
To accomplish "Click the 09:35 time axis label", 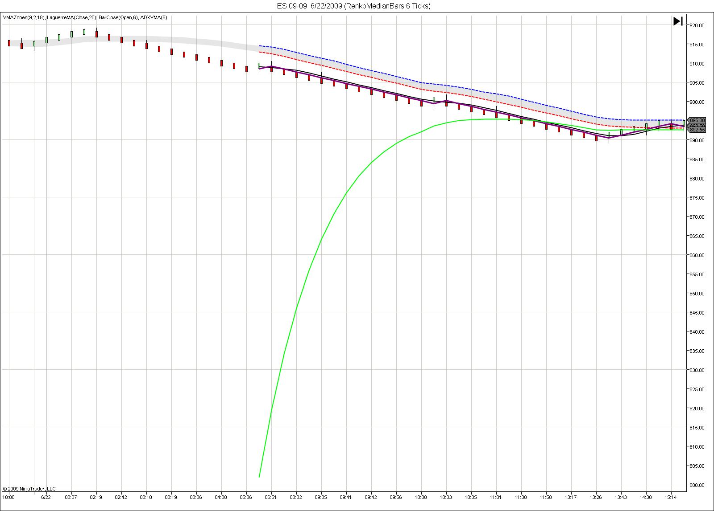I will coord(321,497).
